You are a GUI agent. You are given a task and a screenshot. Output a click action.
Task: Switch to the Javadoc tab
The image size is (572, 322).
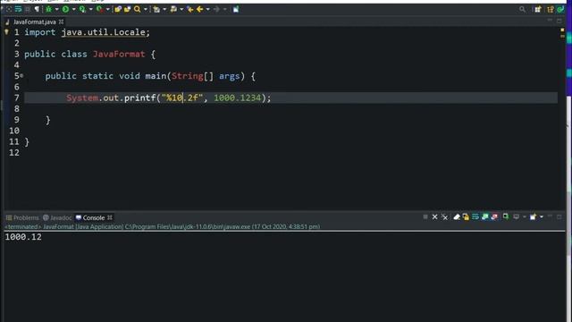57,217
